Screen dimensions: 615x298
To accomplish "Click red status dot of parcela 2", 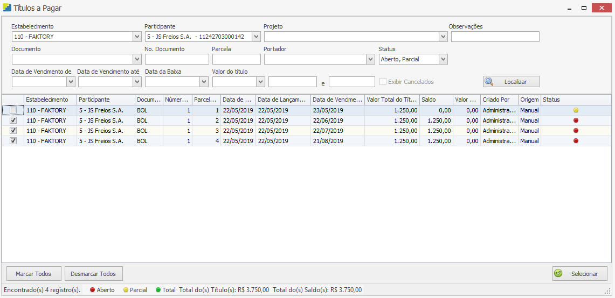I will point(576,120).
